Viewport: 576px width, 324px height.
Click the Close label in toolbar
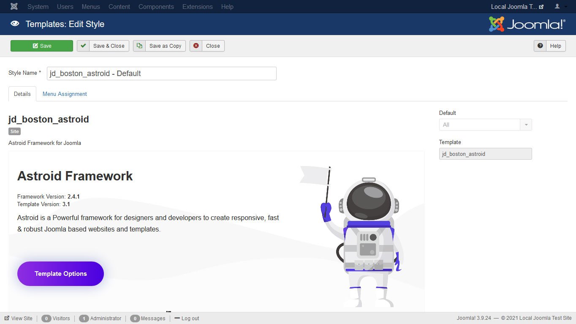(x=213, y=46)
